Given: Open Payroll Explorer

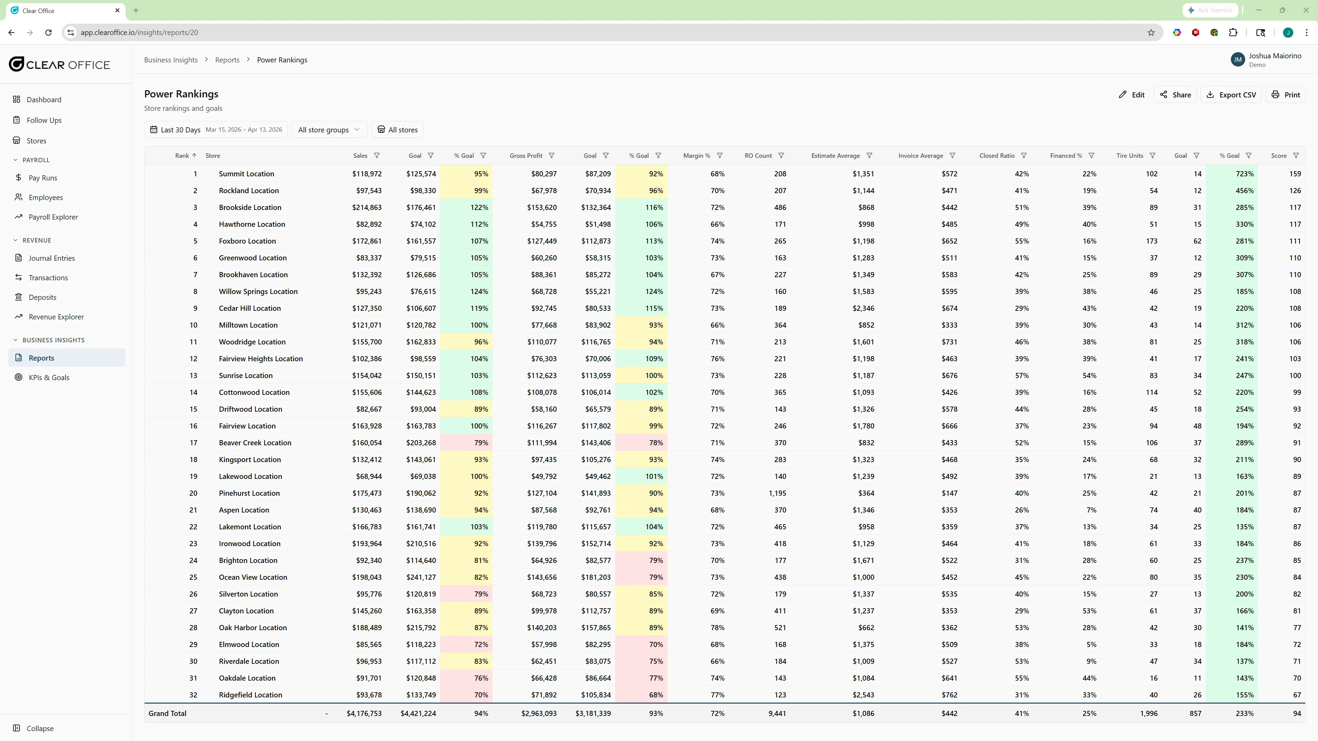Looking at the screenshot, I should pyautogui.click(x=53, y=216).
